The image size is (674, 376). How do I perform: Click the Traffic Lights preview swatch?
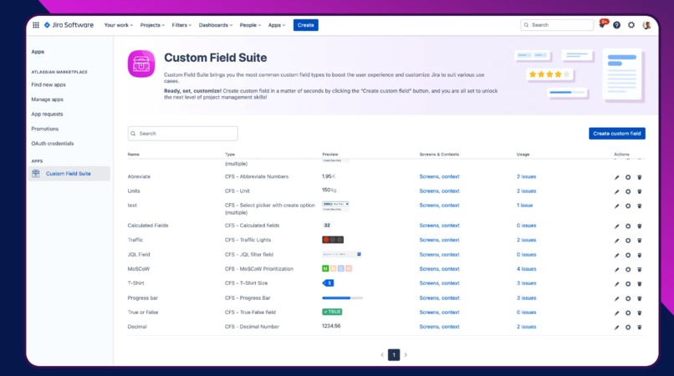pos(333,240)
